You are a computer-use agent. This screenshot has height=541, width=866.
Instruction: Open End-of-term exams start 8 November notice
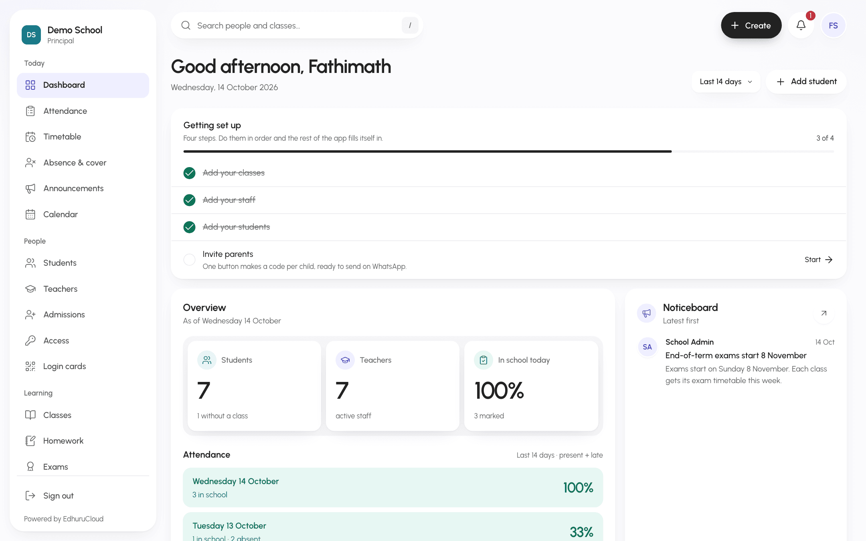click(x=736, y=355)
